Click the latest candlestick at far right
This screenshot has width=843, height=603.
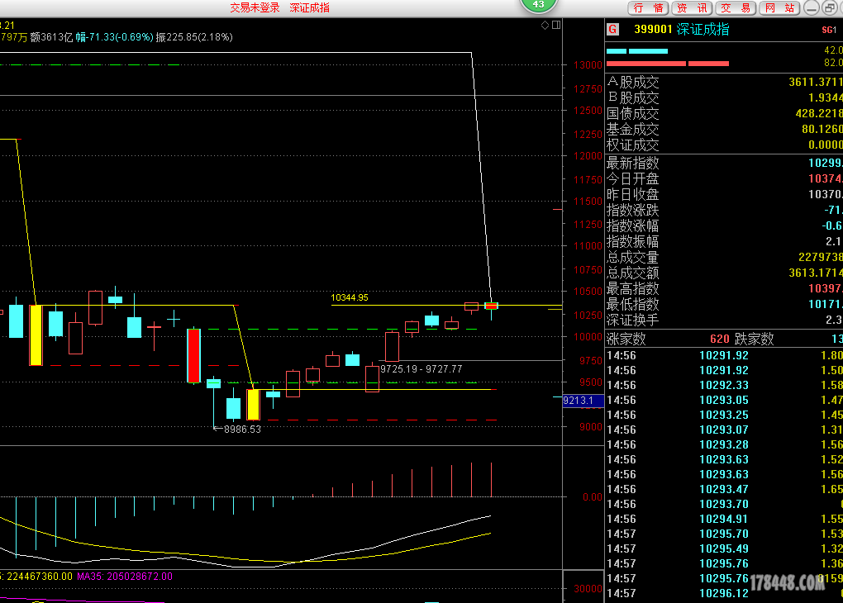(492, 306)
